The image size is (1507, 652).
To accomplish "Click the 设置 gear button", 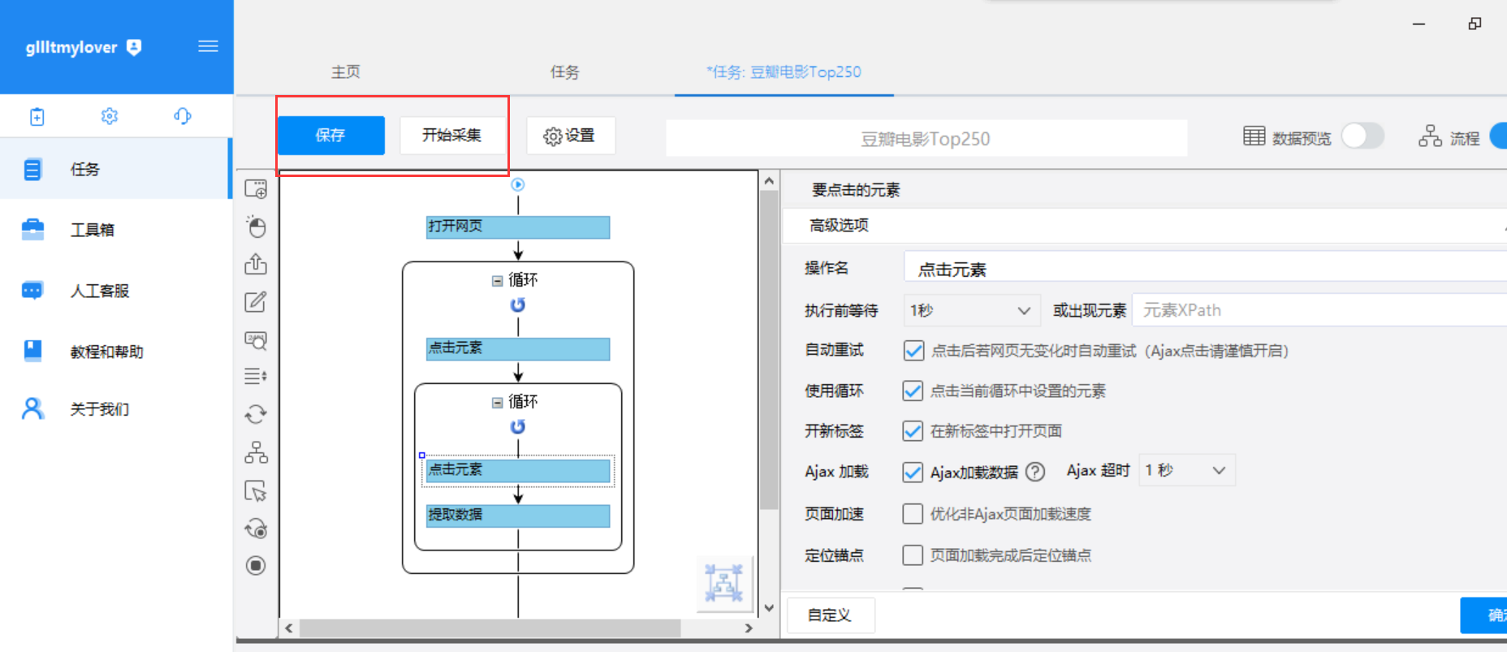I will coord(570,136).
